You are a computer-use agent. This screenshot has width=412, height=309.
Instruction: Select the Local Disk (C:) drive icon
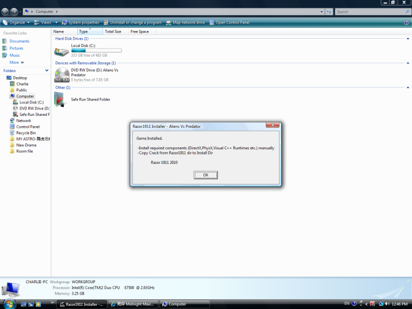pos(61,51)
